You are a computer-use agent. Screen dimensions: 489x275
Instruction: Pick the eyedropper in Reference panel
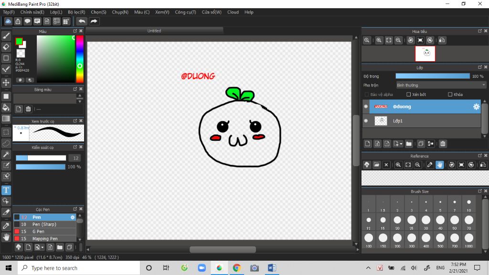pos(430,165)
